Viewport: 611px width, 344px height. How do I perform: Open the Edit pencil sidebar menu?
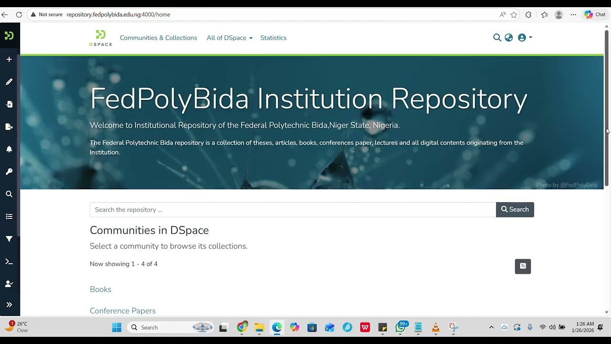coord(9,82)
